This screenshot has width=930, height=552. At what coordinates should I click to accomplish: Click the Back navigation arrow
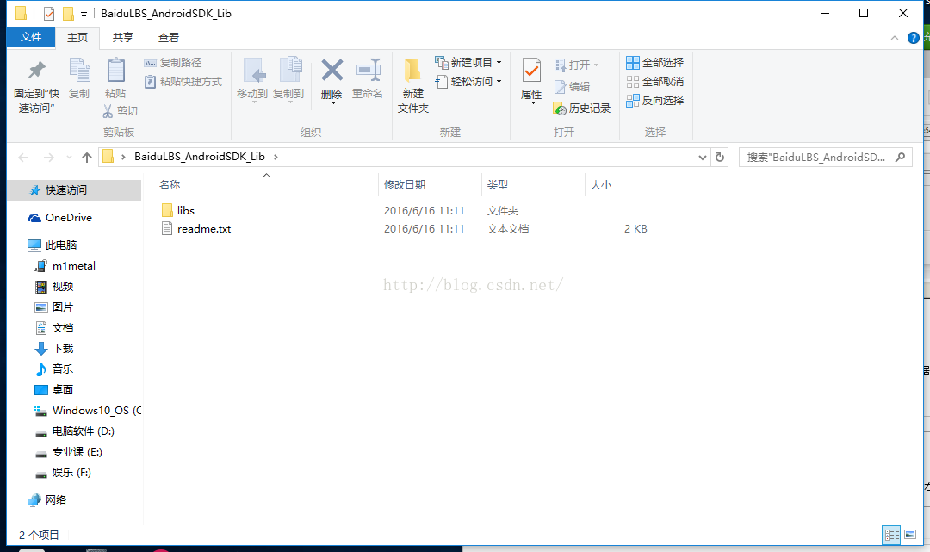click(x=24, y=157)
